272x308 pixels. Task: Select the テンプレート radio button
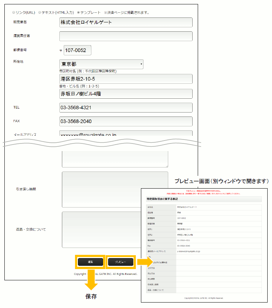pos(78,12)
